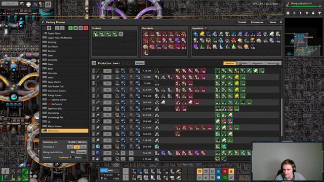Open the Tutorial dialog
This screenshot has height=182, width=324.
242,22
